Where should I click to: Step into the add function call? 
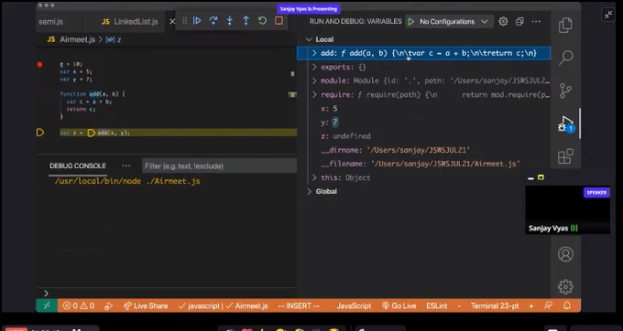click(x=230, y=21)
